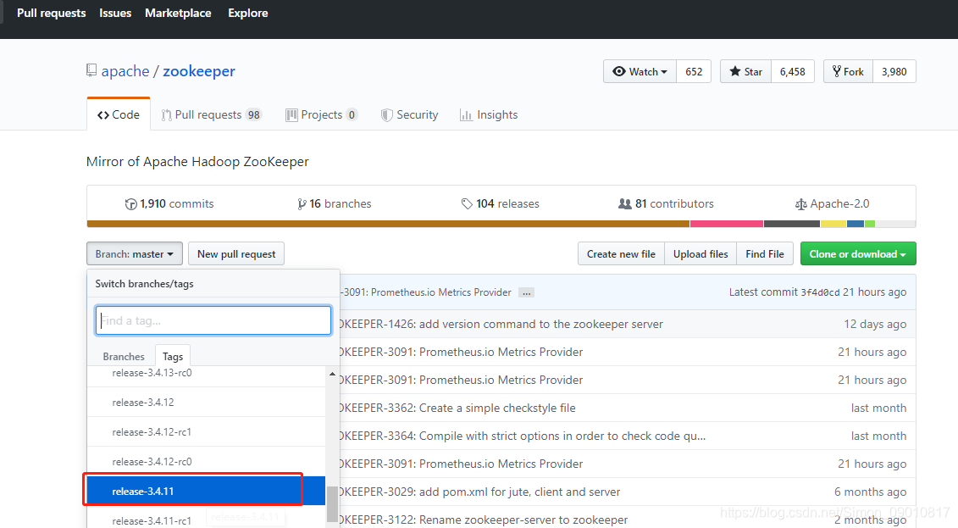Image resolution: width=958 pixels, height=528 pixels.
Task: Select tag release-3.4.12
Action: [x=206, y=402]
